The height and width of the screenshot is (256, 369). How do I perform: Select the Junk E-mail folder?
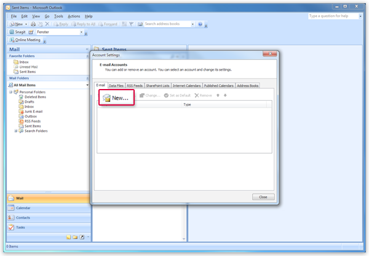click(31, 112)
